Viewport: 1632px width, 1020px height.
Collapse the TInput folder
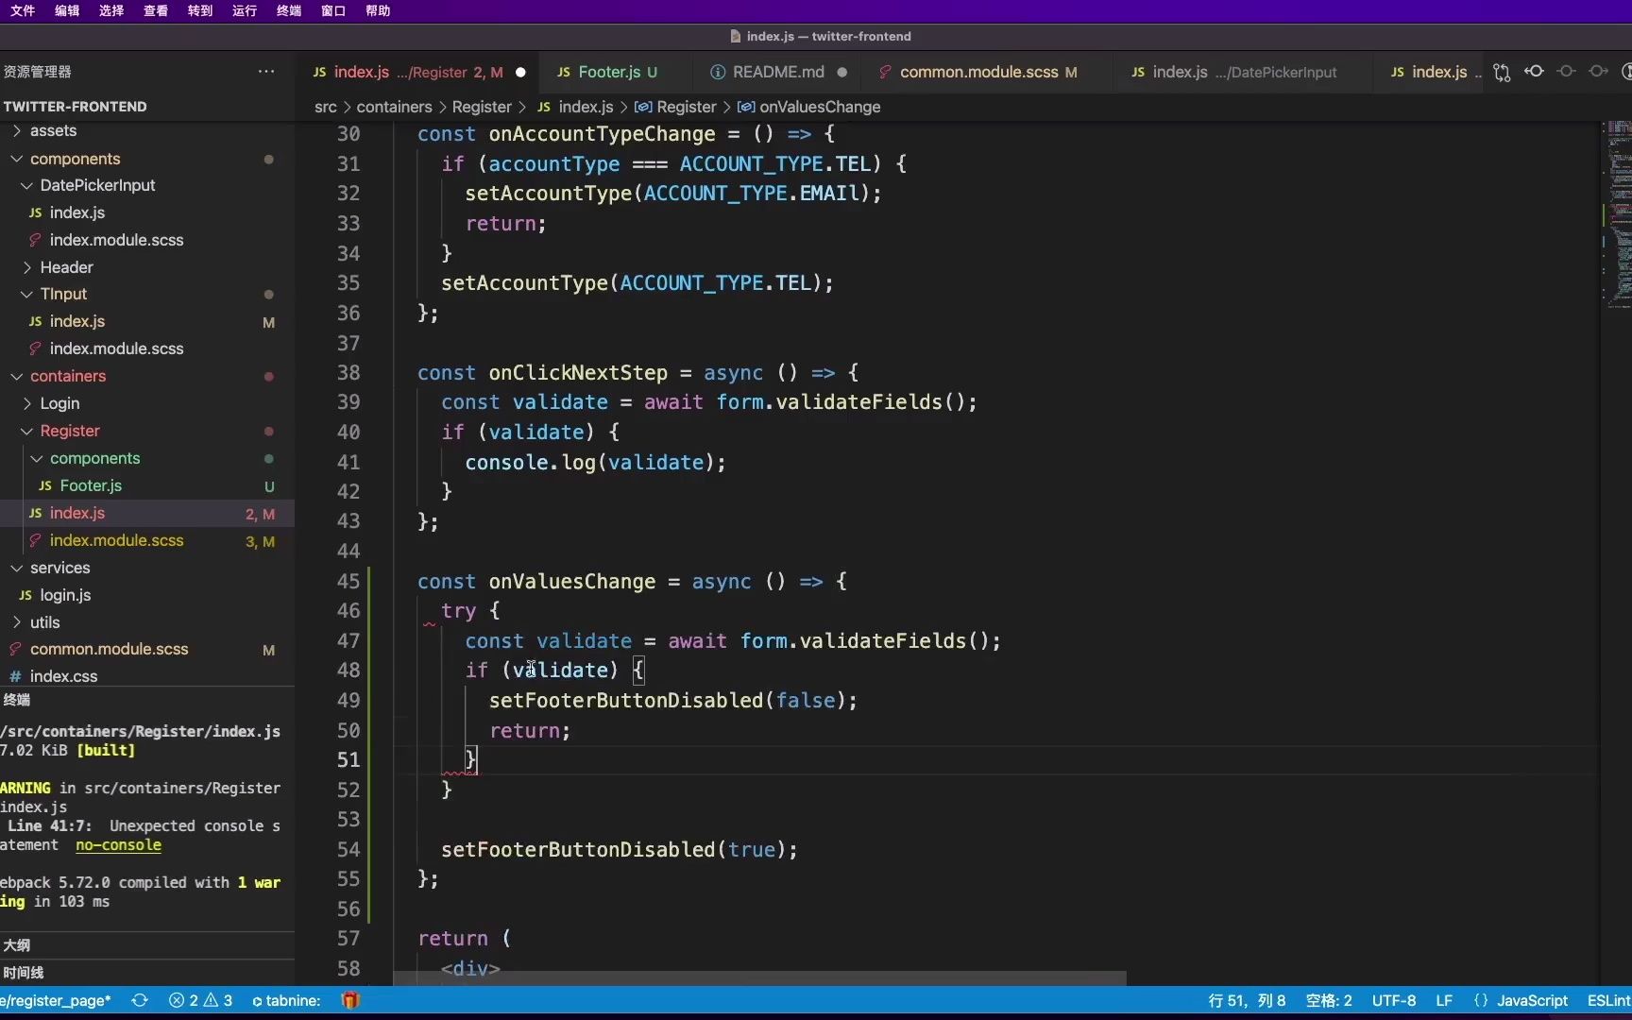[x=147, y=294]
